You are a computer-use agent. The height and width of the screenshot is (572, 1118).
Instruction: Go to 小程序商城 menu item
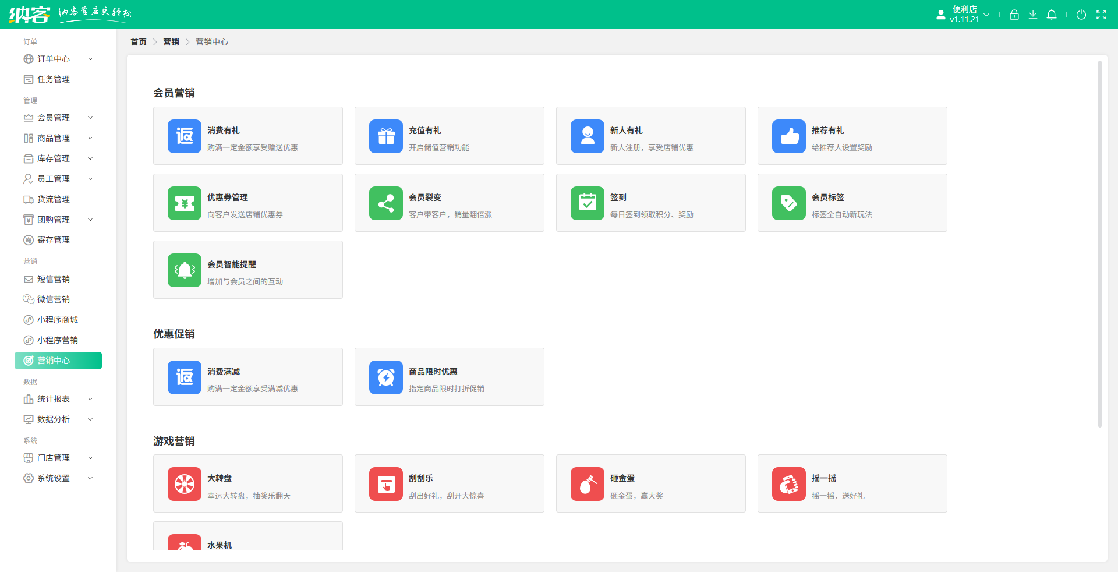pyautogui.click(x=57, y=320)
